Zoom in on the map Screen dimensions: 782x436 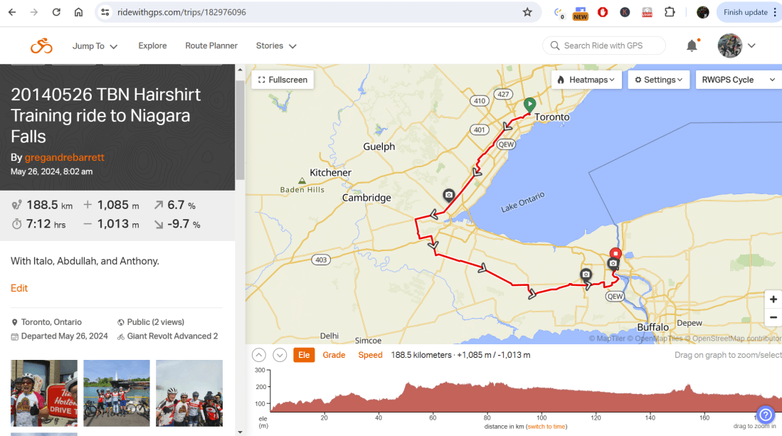click(x=773, y=299)
